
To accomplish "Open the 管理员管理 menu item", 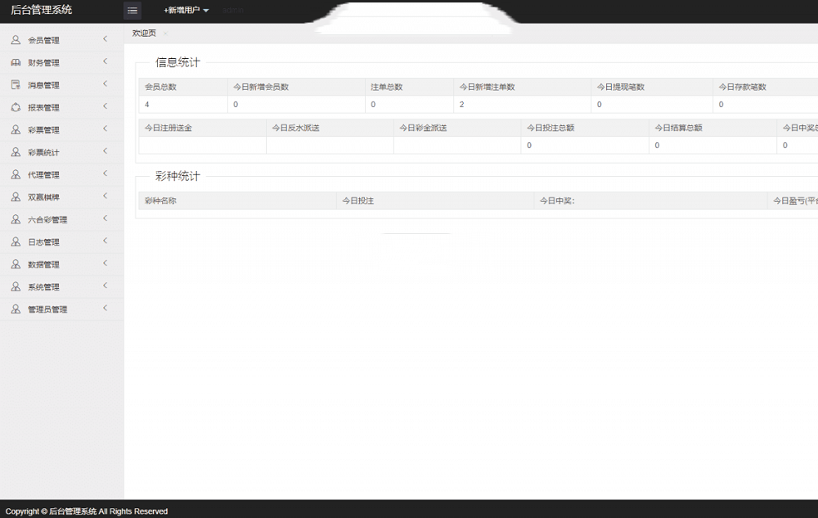I will click(x=47, y=309).
